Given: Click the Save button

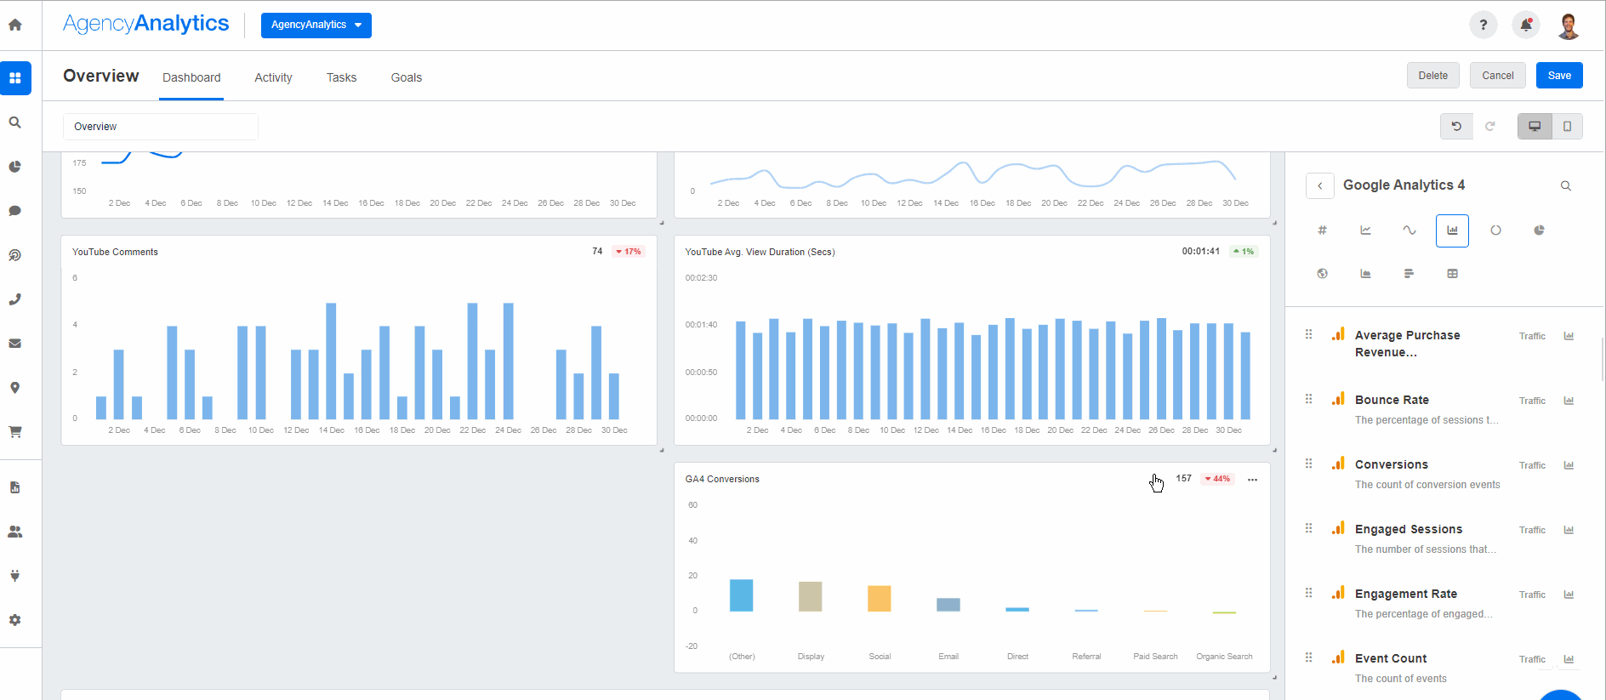Looking at the screenshot, I should pos(1559,76).
